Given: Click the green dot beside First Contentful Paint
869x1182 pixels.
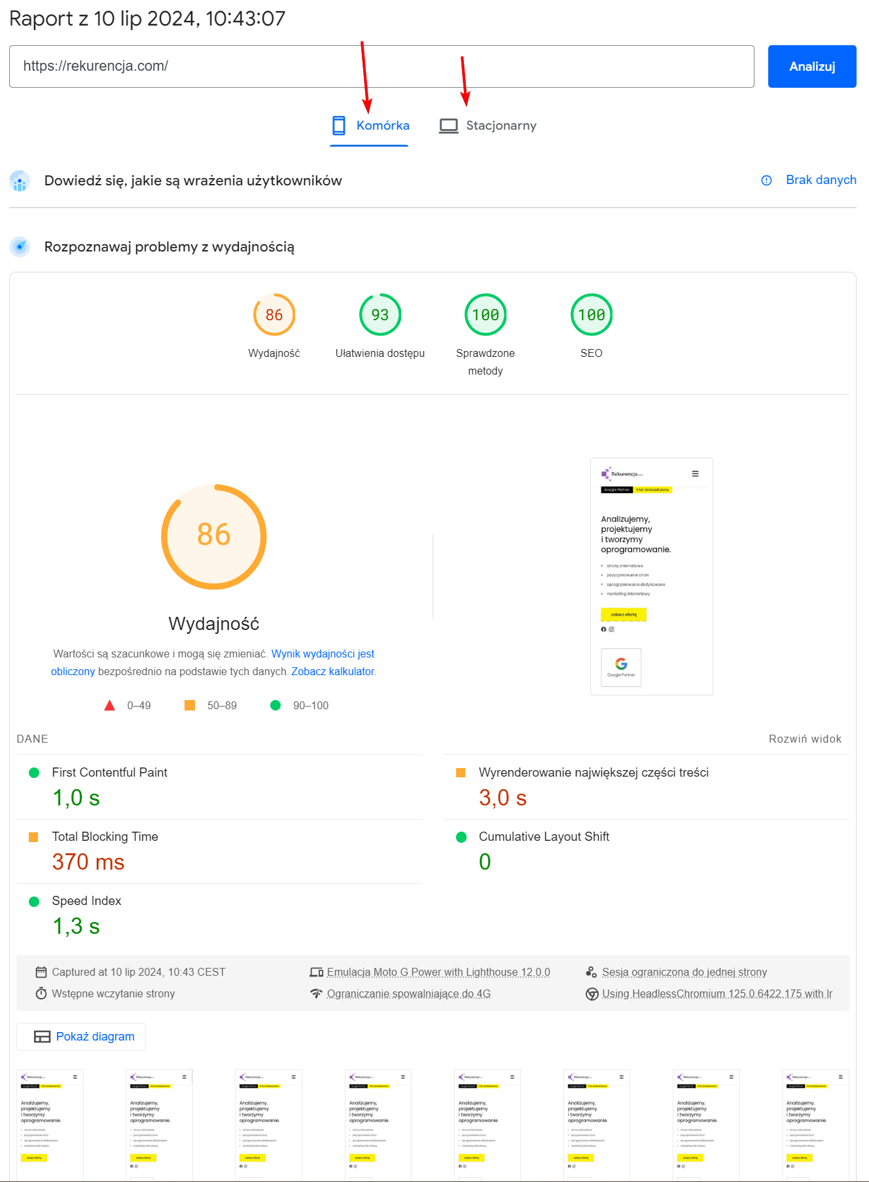Looking at the screenshot, I should pos(34,773).
